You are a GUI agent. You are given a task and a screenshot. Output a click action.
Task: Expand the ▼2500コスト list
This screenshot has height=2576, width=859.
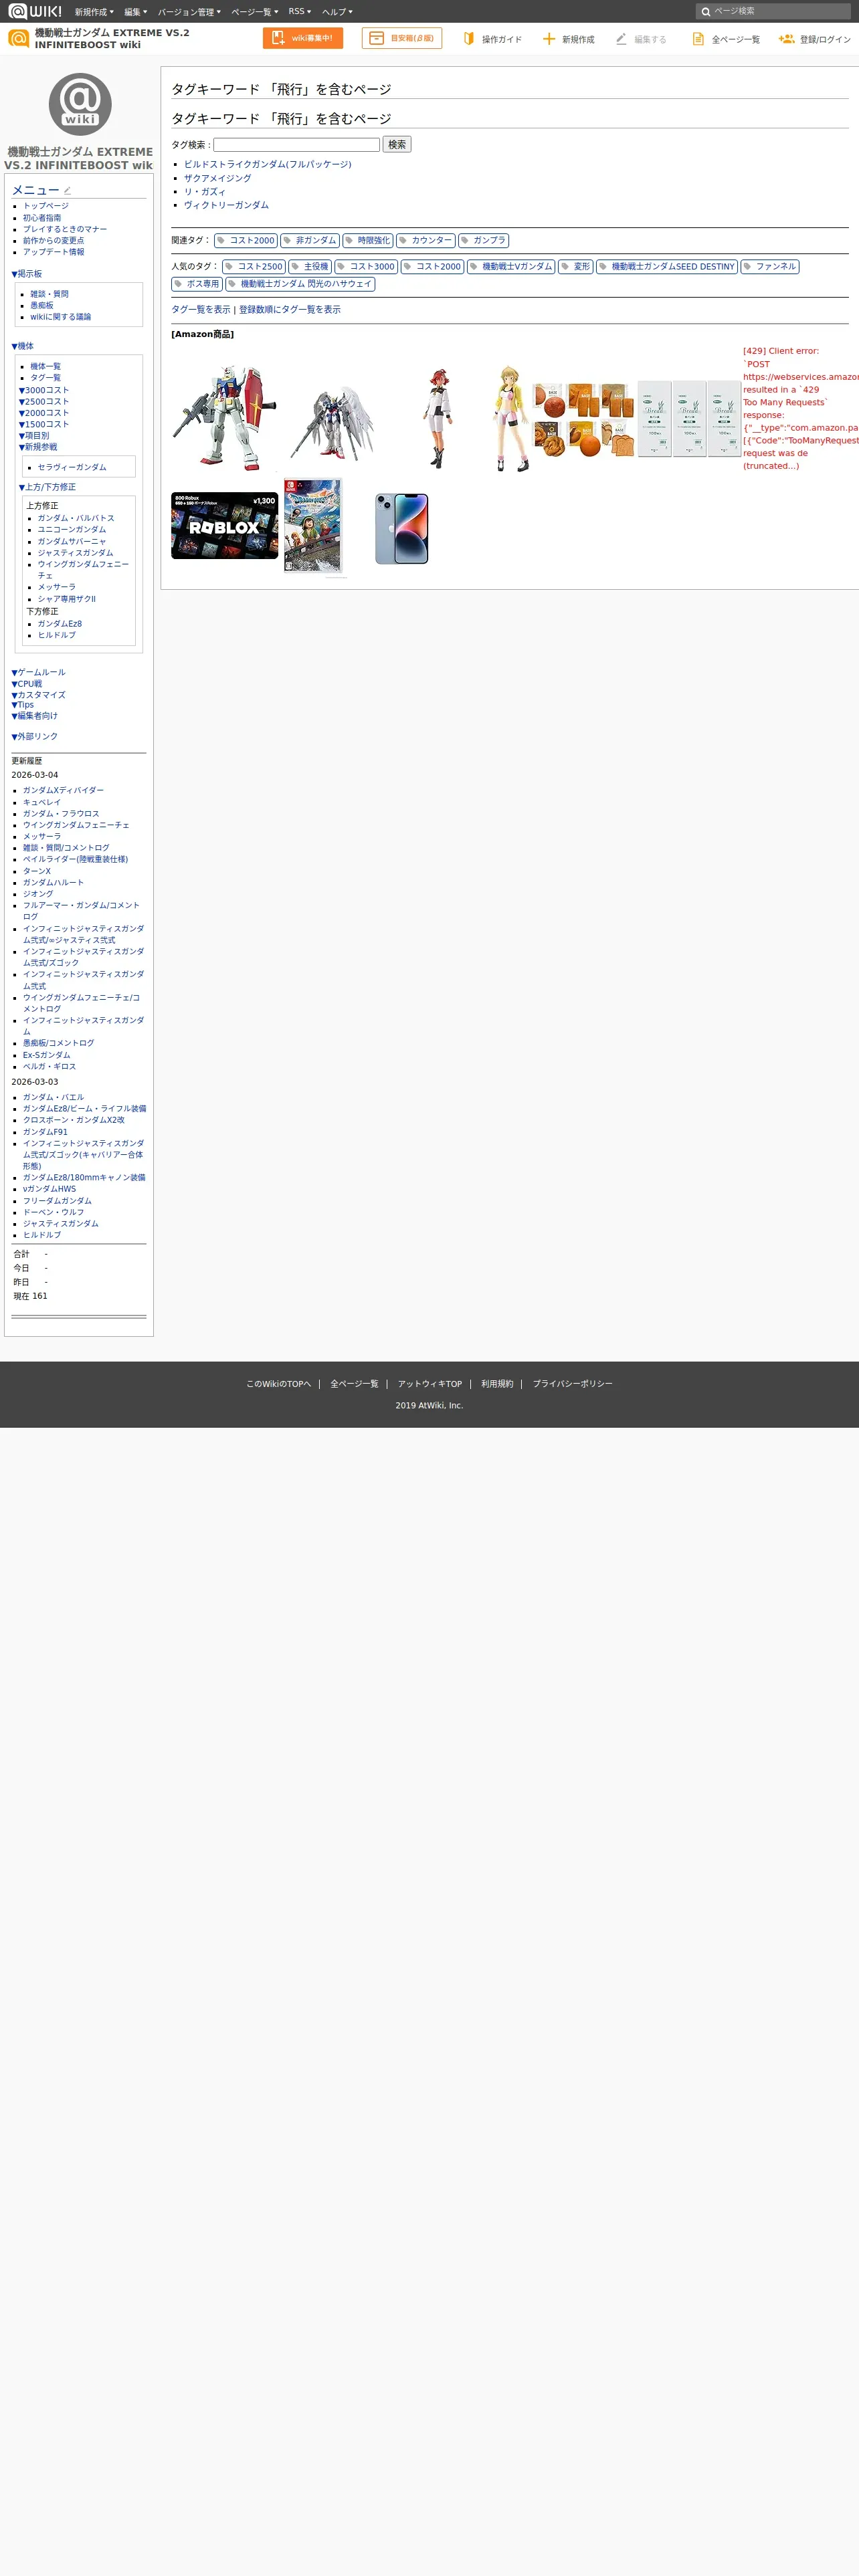coord(44,401)
